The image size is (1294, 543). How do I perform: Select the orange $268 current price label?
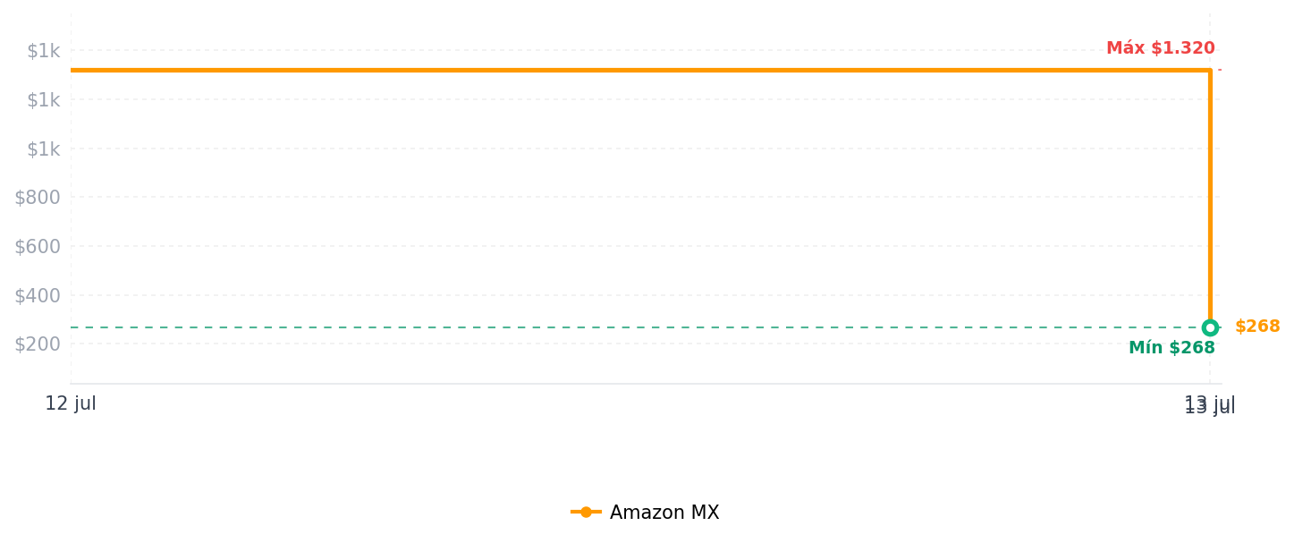click(1257, 327)
